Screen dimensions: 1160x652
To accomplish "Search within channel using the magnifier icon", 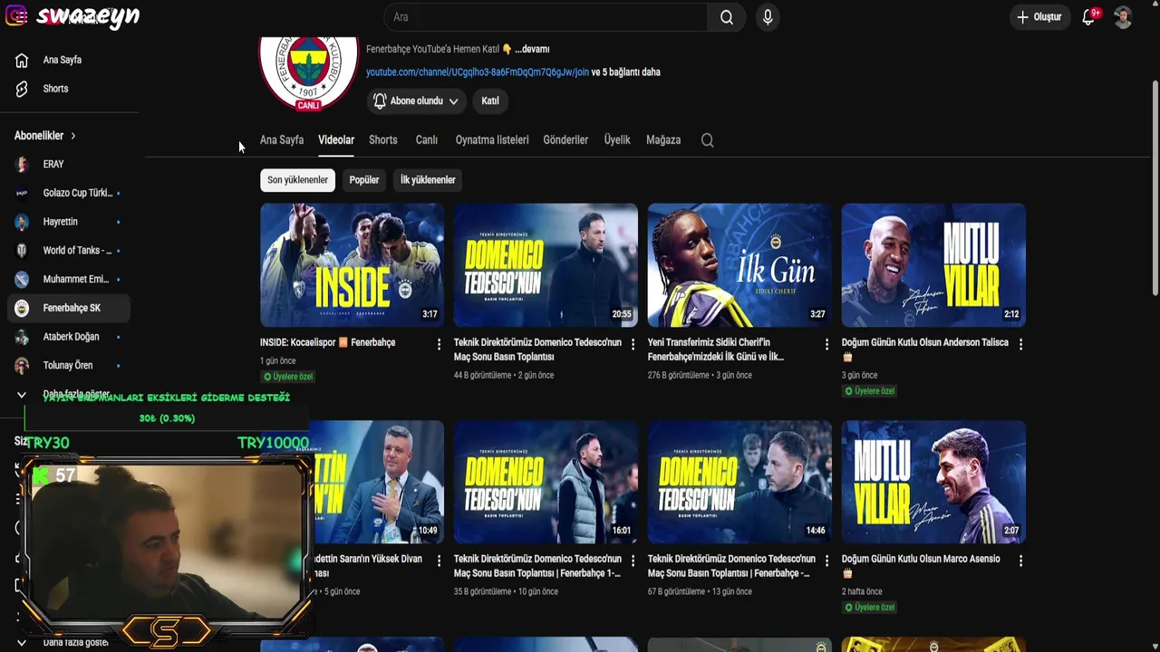I will pyautogui.click(x=708, y=140).
